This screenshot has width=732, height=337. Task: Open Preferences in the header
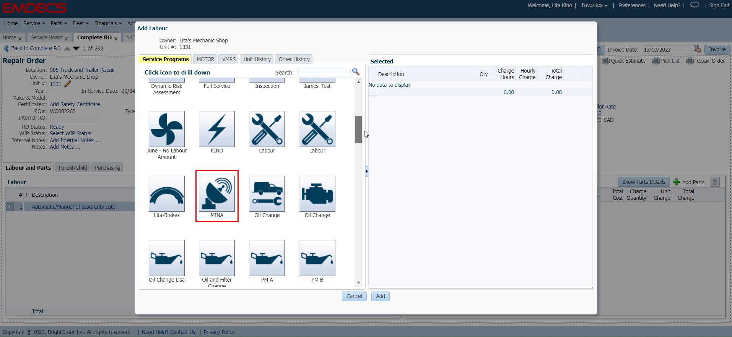click(632, 5)
